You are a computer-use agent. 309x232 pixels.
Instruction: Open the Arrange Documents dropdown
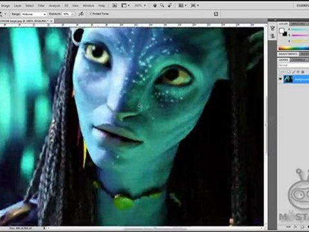coord(182,6)
